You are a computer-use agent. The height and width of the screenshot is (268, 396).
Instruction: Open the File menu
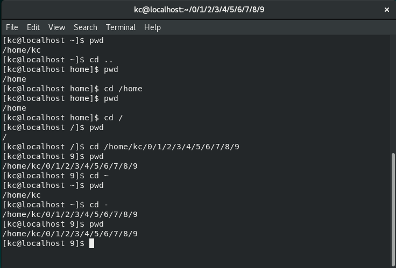point(11,27)
